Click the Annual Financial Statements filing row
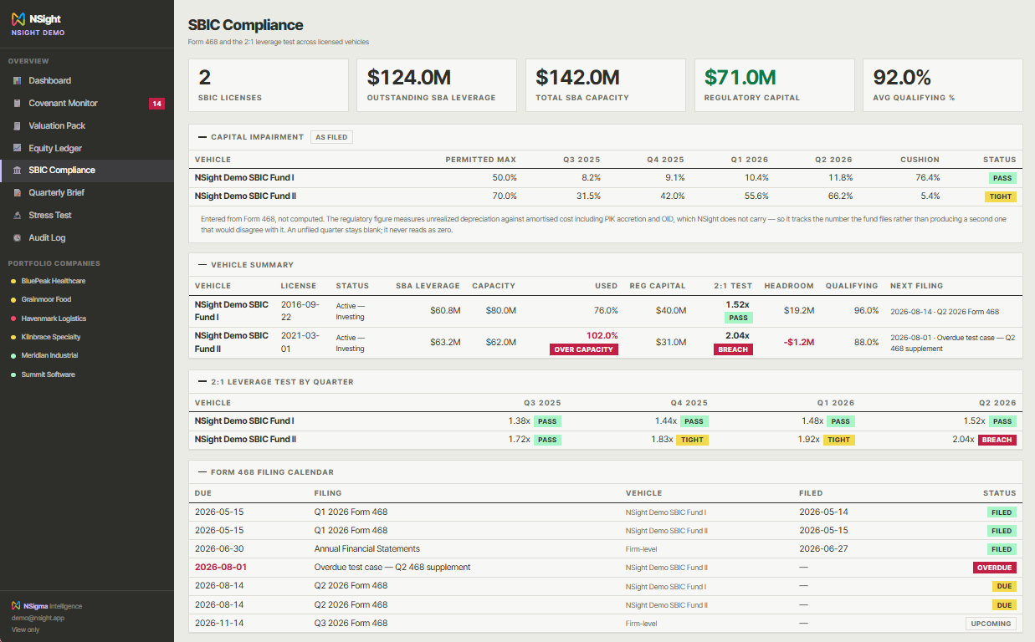This screenshot has height=642, width=1035. point(606,549)
